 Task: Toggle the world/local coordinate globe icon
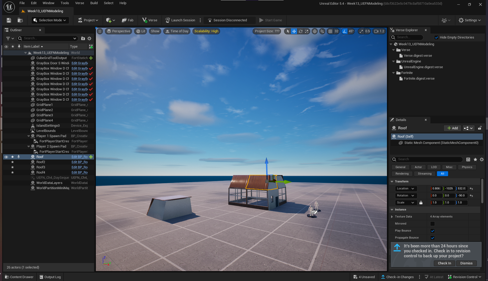click(315, 31)
